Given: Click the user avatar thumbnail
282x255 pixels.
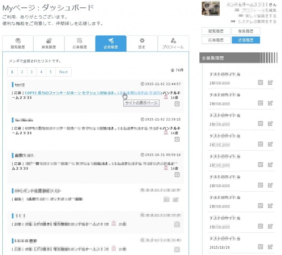Looking at the screenshot, I should pyautogui.click(x=211, y=8).
